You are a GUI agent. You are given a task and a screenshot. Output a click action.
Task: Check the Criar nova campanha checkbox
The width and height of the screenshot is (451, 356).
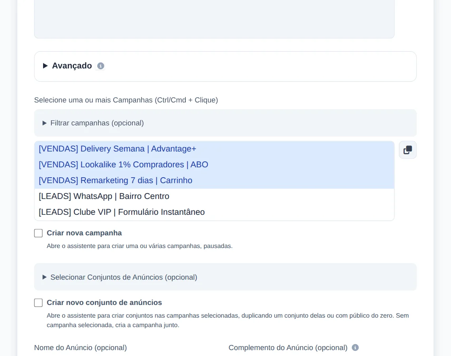[x=38, y=233]
